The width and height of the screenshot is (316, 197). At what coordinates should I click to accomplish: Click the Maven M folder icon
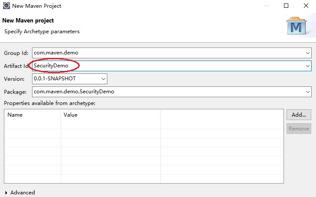point(296,26)
